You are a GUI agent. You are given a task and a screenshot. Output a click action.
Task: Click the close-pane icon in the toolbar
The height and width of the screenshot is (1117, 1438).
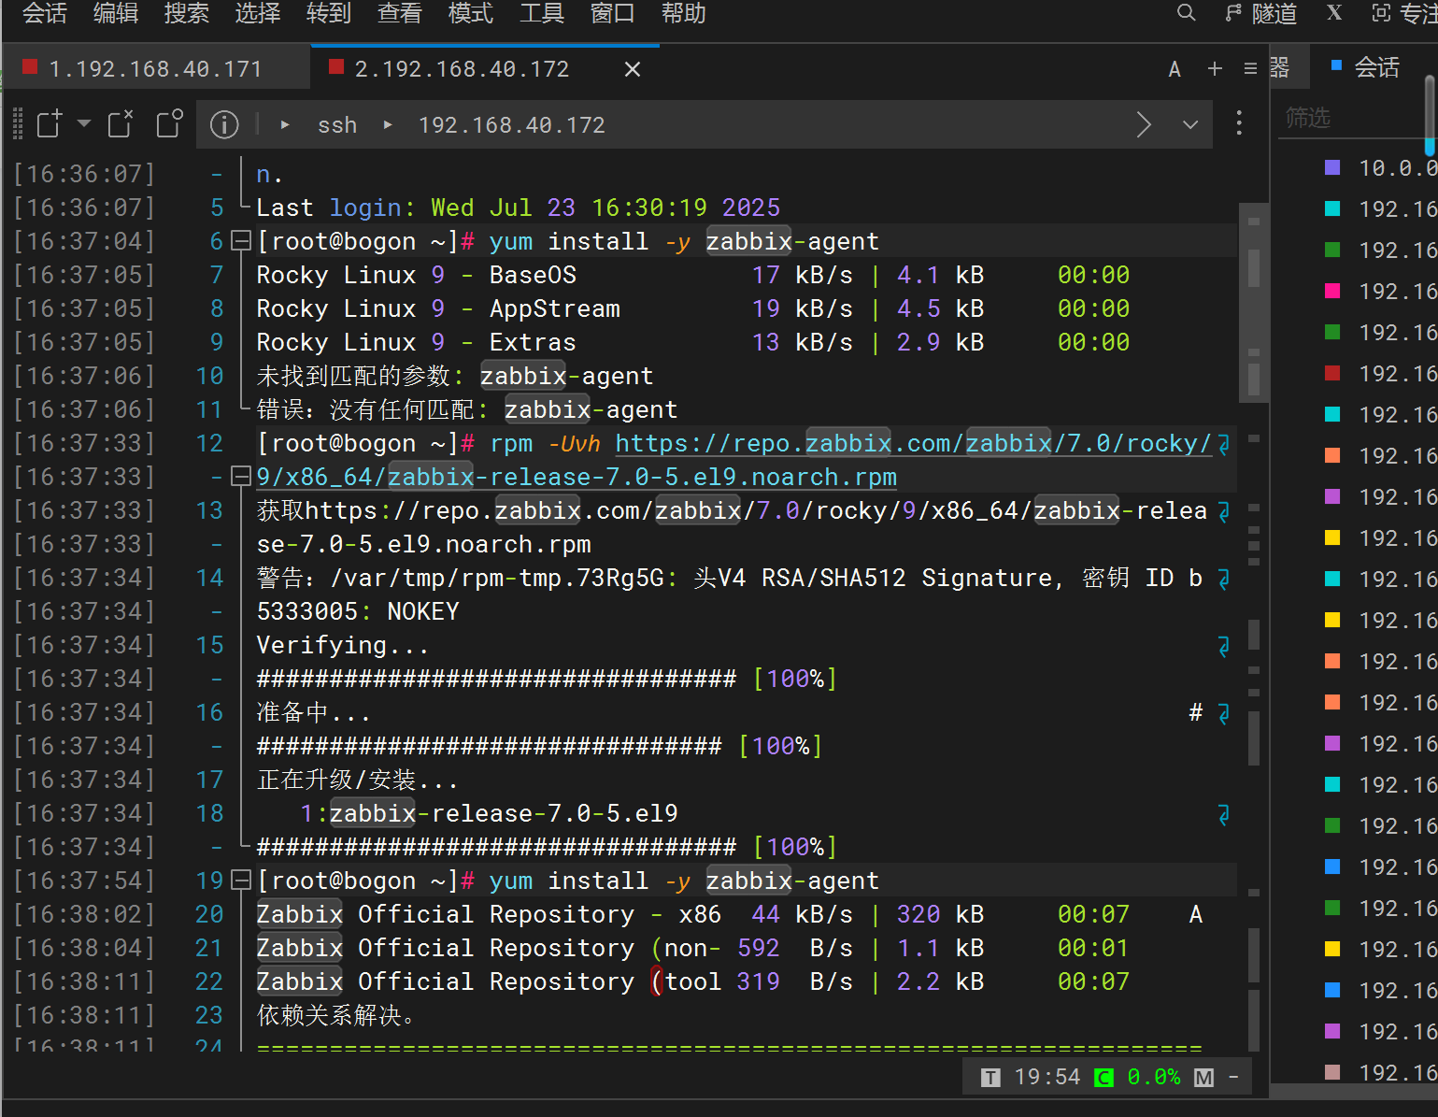(x=120, y=123)
